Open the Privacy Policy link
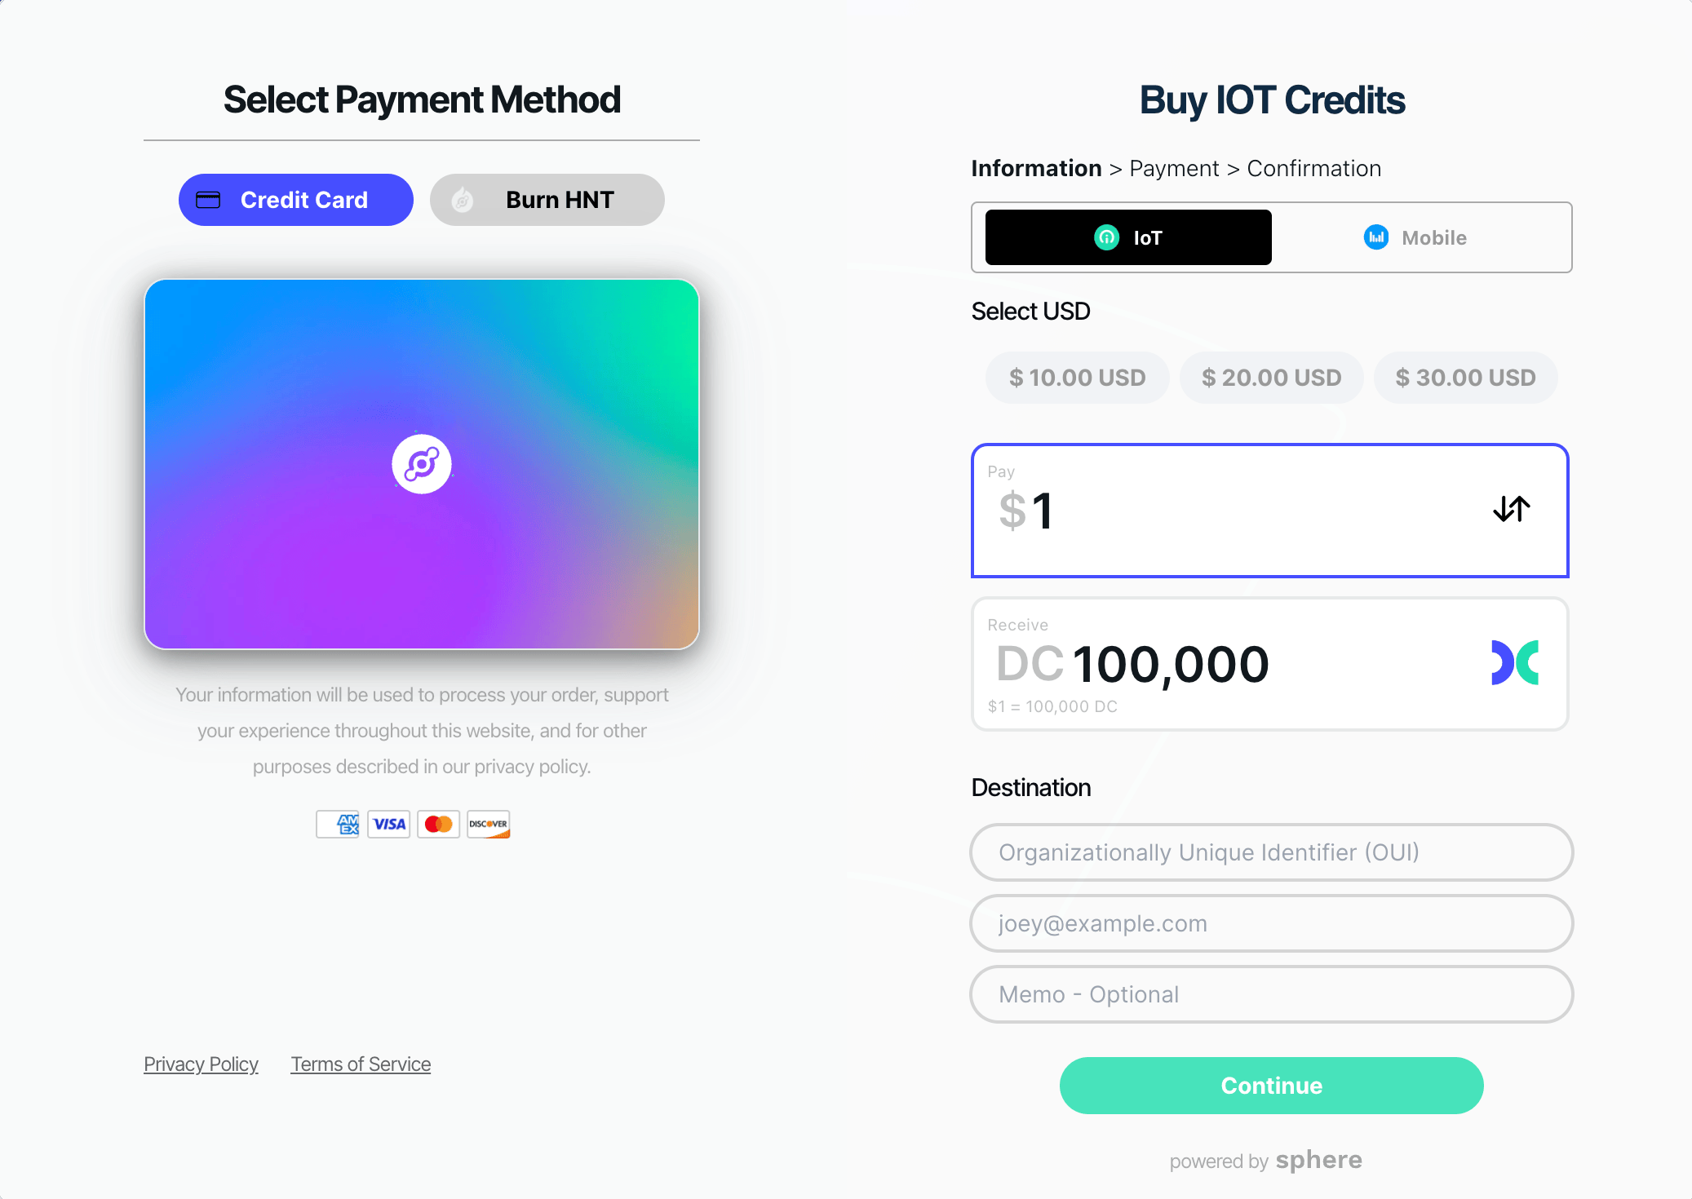The width and height of the screenshot is (1692, 1199). [x=201, y=1064]
